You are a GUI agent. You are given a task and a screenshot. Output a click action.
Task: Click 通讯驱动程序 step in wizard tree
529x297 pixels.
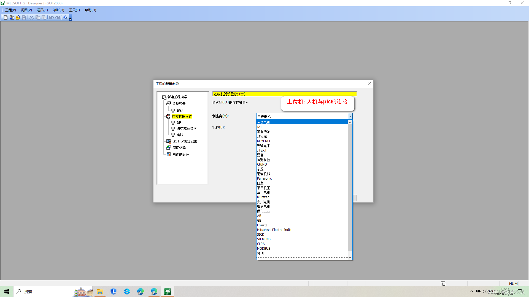click(x=186, y=129)
